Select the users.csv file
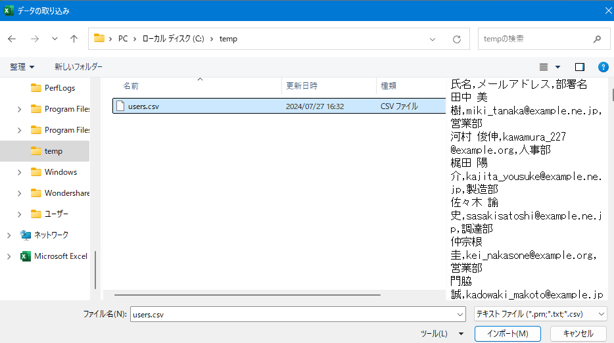This screenshot has height=343, width=614. pos(279,106)
